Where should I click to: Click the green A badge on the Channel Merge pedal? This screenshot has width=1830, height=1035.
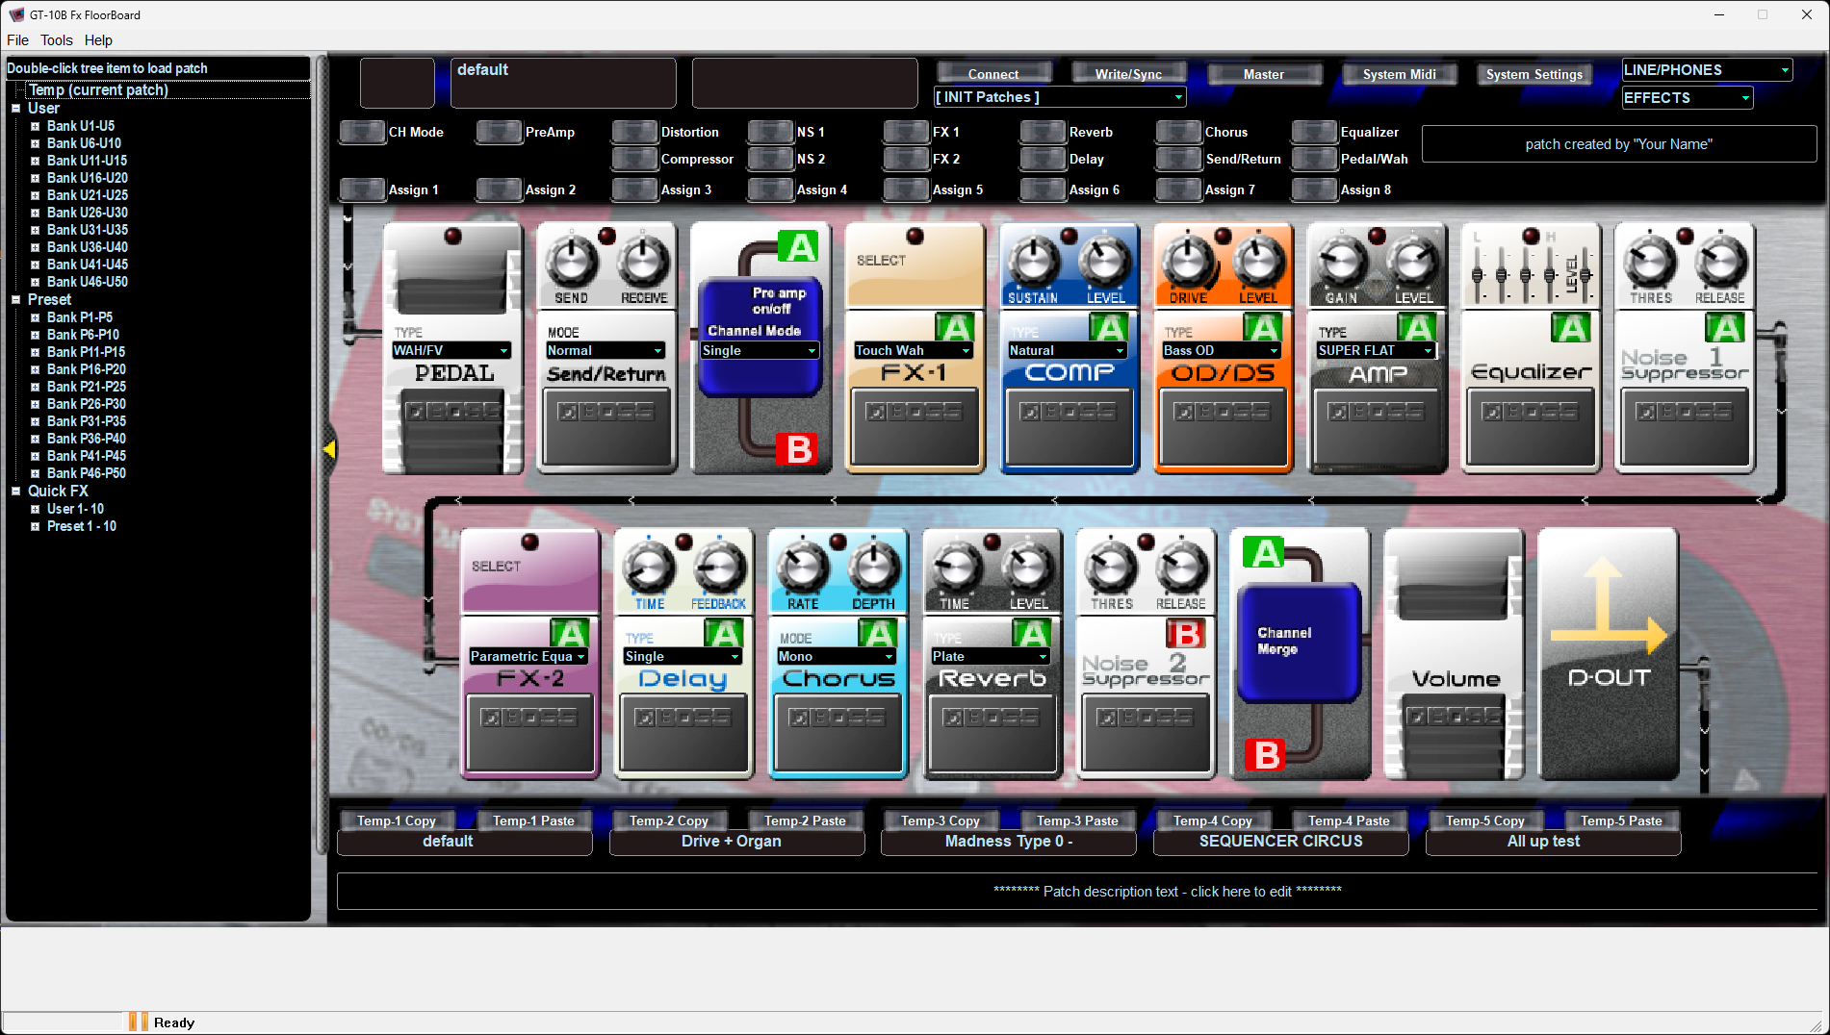click(1264, 553)
